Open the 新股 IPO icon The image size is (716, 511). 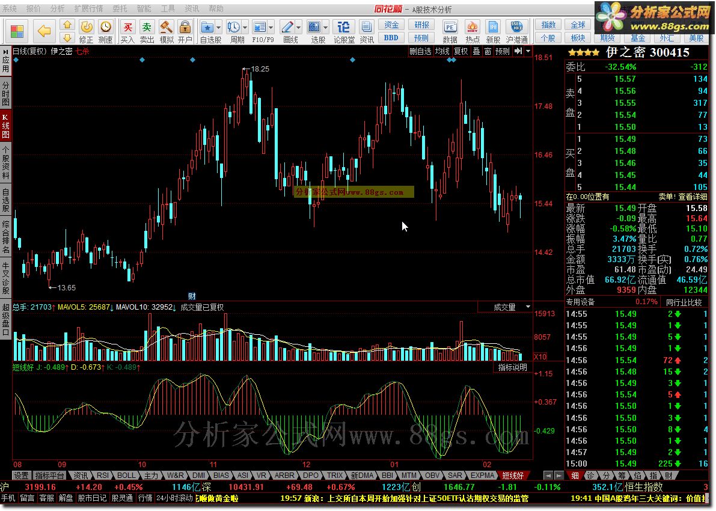493,31
